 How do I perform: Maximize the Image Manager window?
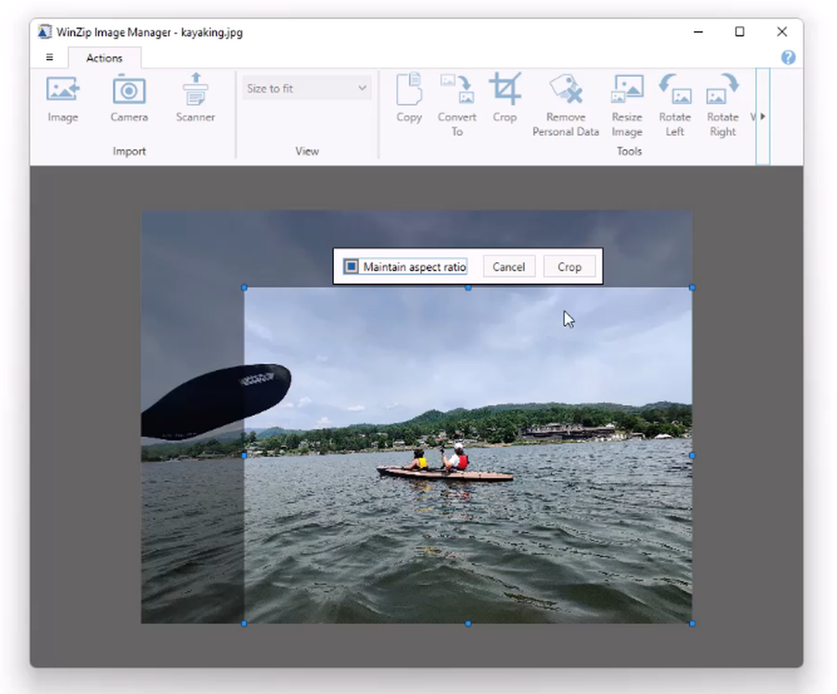pyautogui.click(x=740, y=32)
